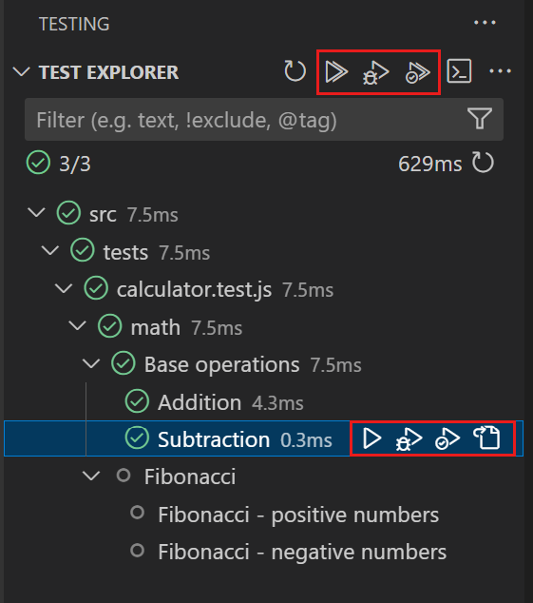Select the tests tree row
533x603 pixels.
(263, 251)
